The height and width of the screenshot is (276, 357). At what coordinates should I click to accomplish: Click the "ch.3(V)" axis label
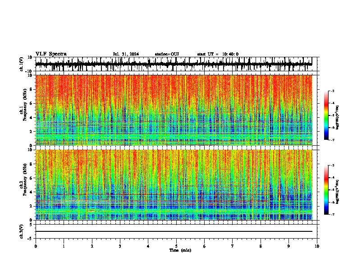click(x=22, y=231)
